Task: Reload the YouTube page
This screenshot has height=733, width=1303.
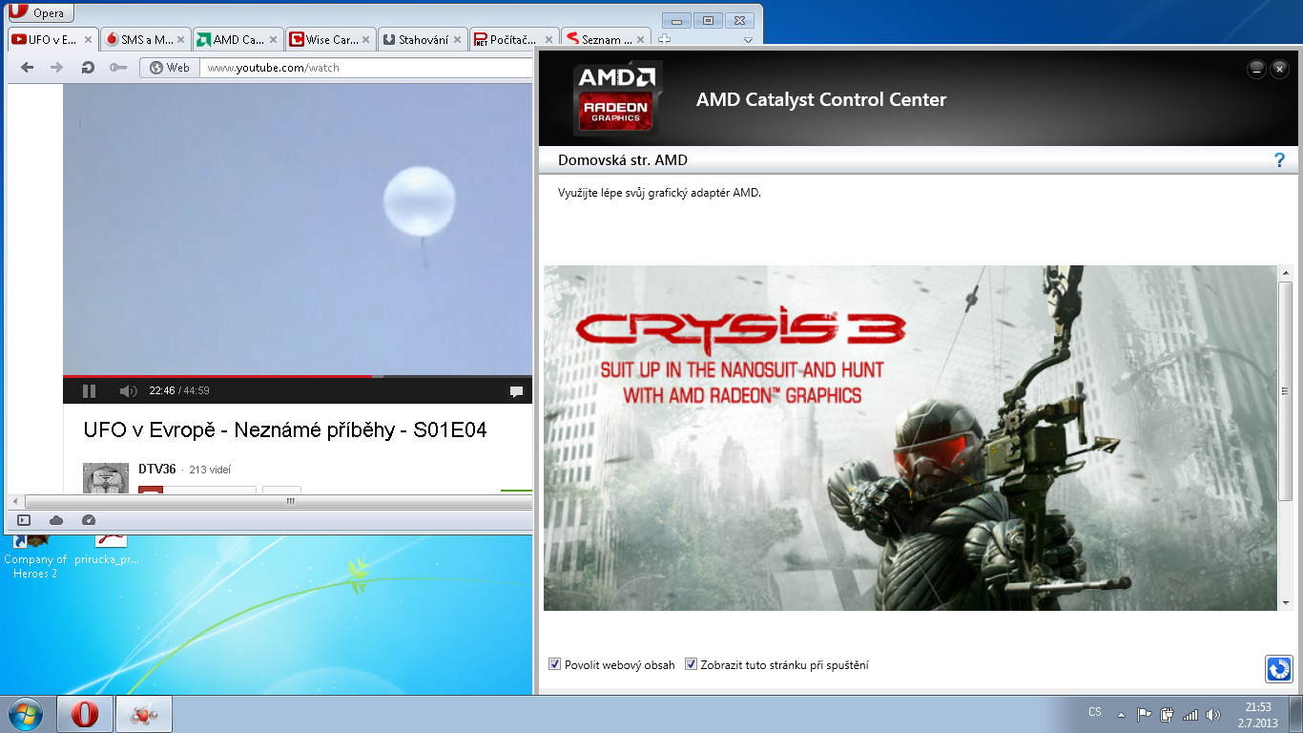Action: (x=88, y=68)
